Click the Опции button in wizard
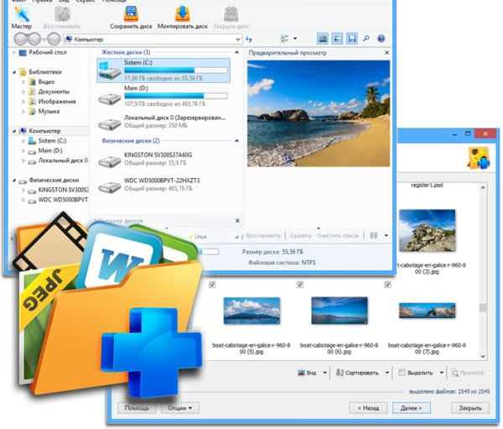This screenshot has width=503, height=429. (x=179, y=408)
